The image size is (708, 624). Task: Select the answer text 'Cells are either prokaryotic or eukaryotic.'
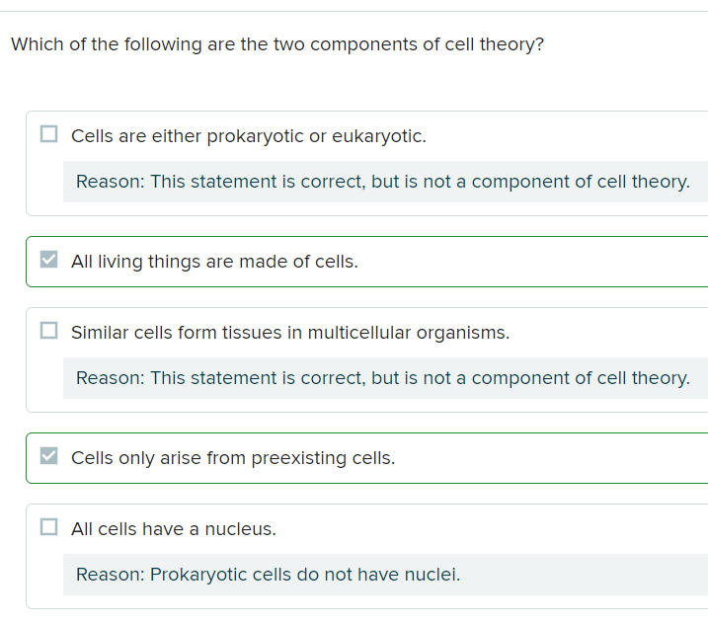coord(249,136)
